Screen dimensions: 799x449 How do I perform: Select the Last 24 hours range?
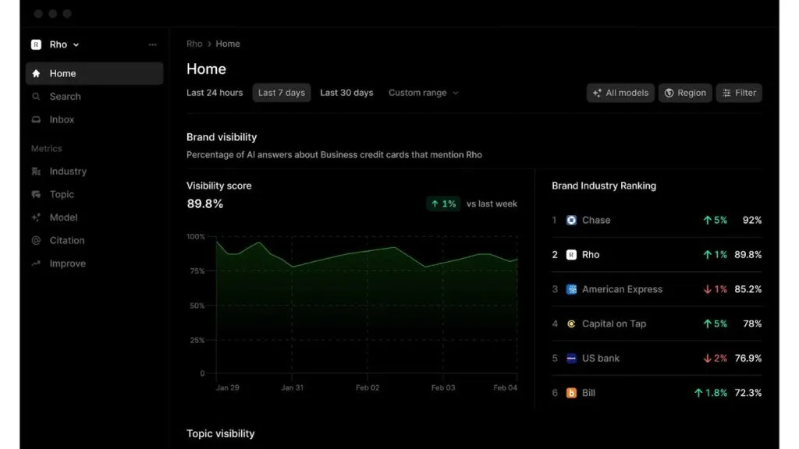pos(215,93)
